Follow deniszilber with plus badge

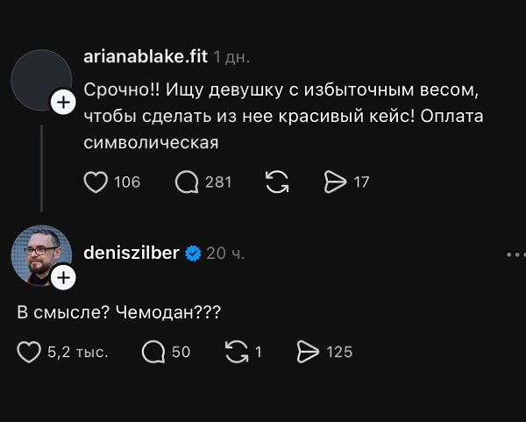click(x=63, y=277)
